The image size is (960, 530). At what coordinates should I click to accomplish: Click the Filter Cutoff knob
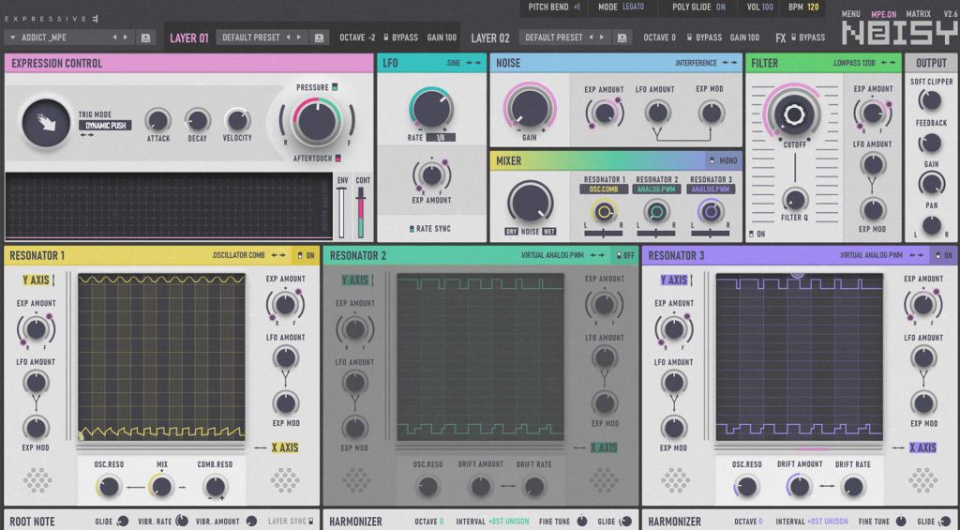794,114
